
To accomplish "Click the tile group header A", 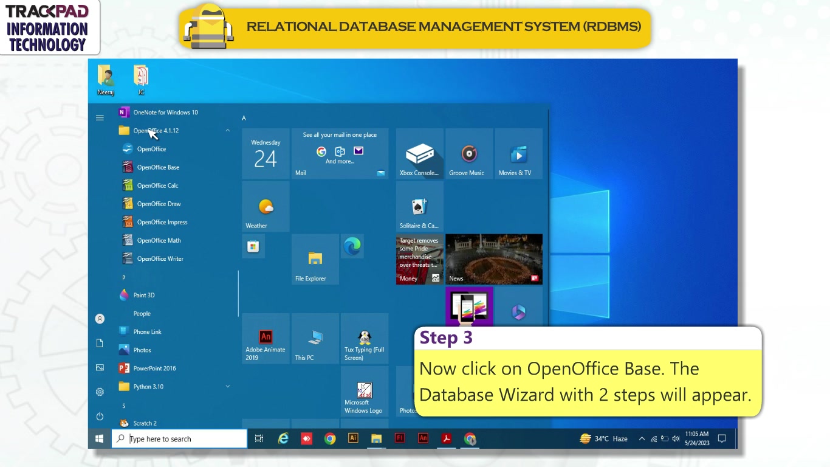I will (244, 118).
